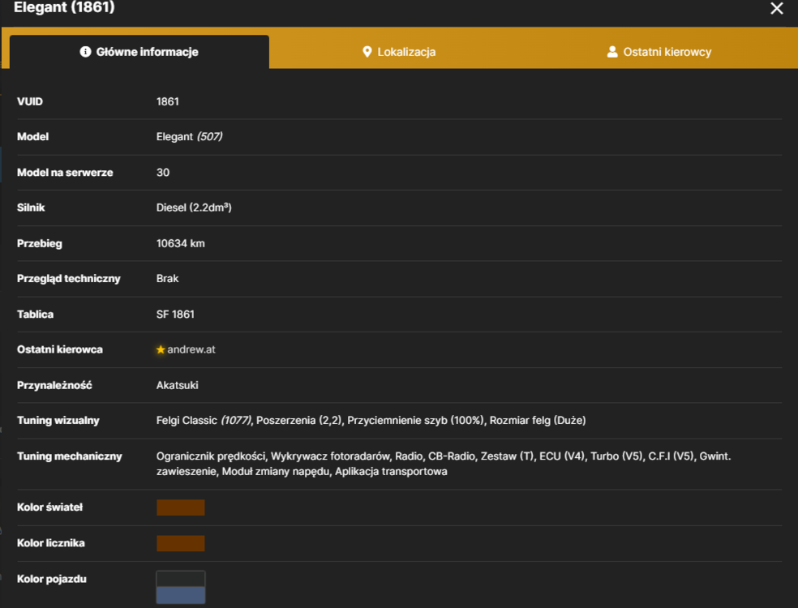Click the Przegląd techniczny value Brak

[x=167, y=279]
